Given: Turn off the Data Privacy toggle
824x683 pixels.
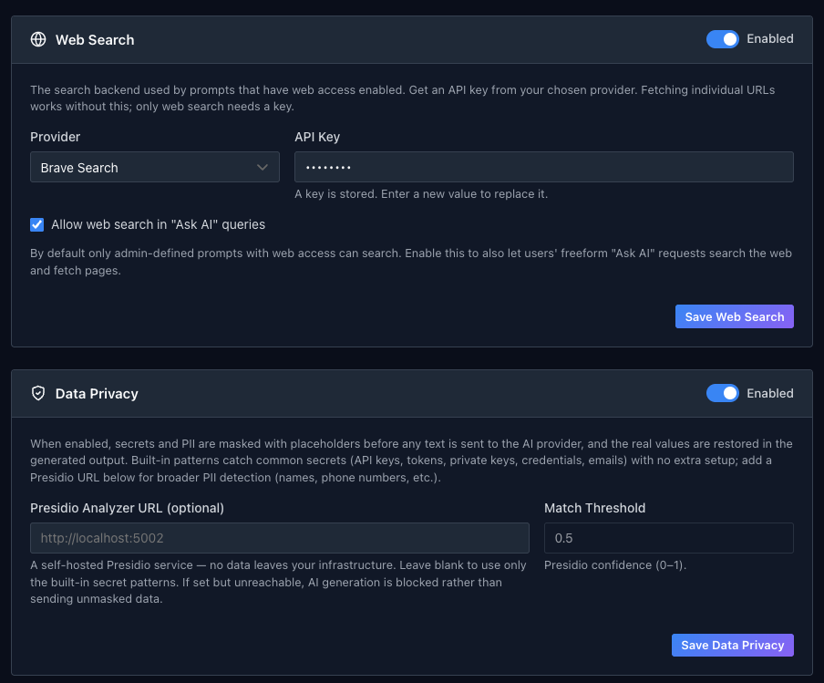Looking at the screenshot, I should pos(722,393).
